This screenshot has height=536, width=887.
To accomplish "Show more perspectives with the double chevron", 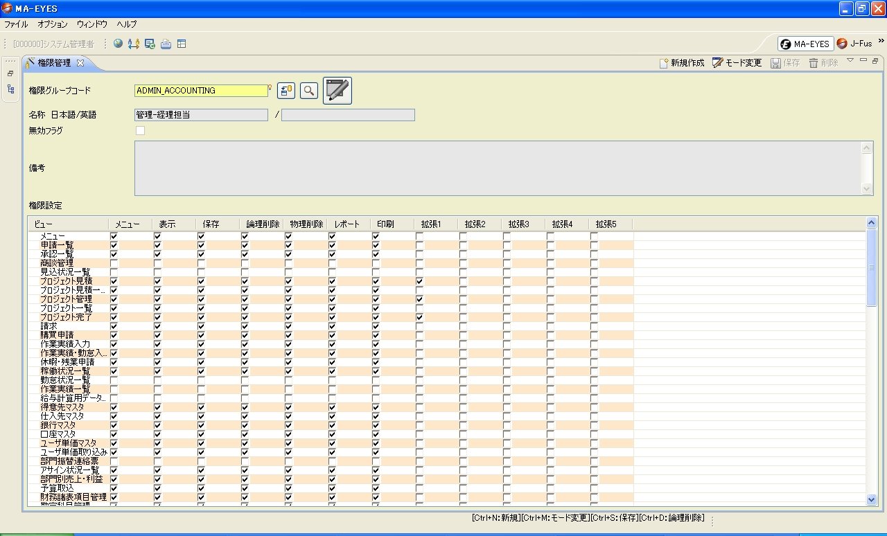I will [x=881, y=42].
